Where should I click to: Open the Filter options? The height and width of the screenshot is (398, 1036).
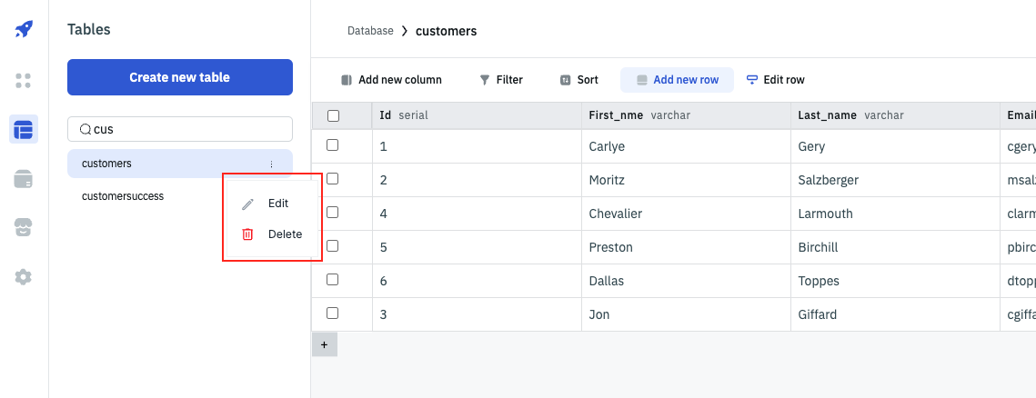tap(501, 80)
